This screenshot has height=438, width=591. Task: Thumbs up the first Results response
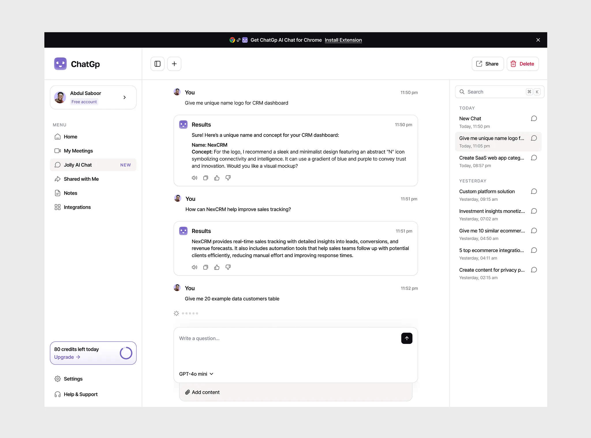coord(217,178)
